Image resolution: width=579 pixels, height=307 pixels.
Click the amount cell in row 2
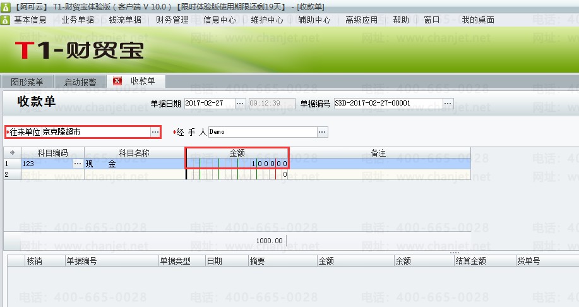pyautogui.click(x=237, y=174)
